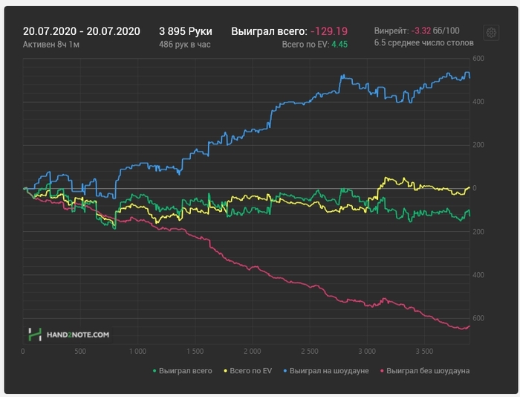
Task: Click the '3 895 Руки' hands count
Action: (186, 31)
